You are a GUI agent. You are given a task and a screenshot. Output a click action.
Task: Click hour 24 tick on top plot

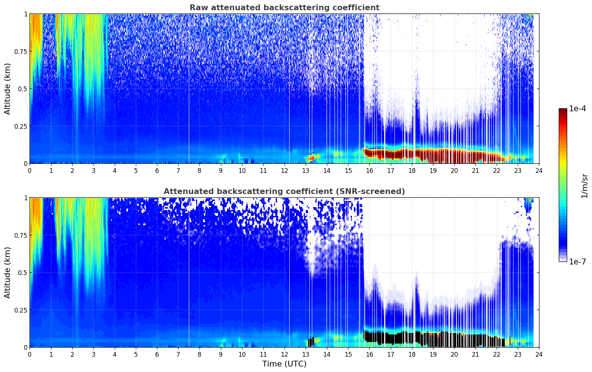click(539, 170)
